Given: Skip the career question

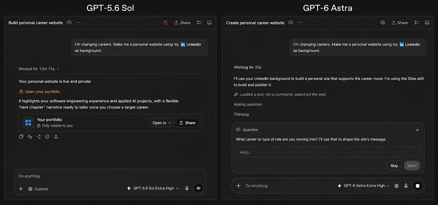Looking at the screenshot, I should (x=394, y=166).
